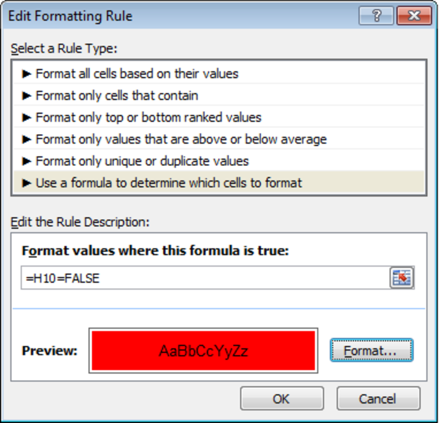Select 'Use a formula to determine which cells to format'
This screenshot has width=439, height=423.
(169, 183)
